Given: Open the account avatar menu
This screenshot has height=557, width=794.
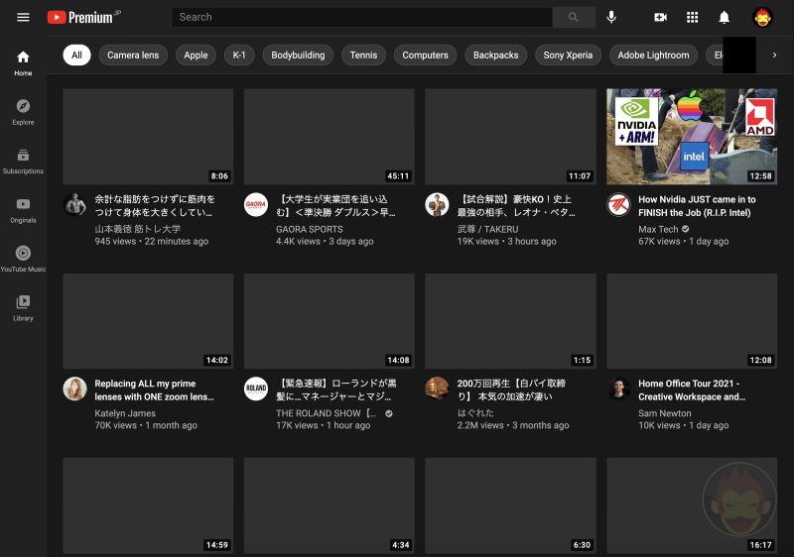Looking at the screenshot, I should tap(762, 18).
